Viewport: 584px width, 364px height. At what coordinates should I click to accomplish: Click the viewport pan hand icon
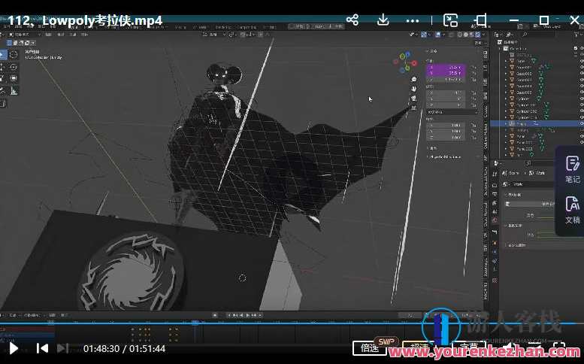coord(414,89)
